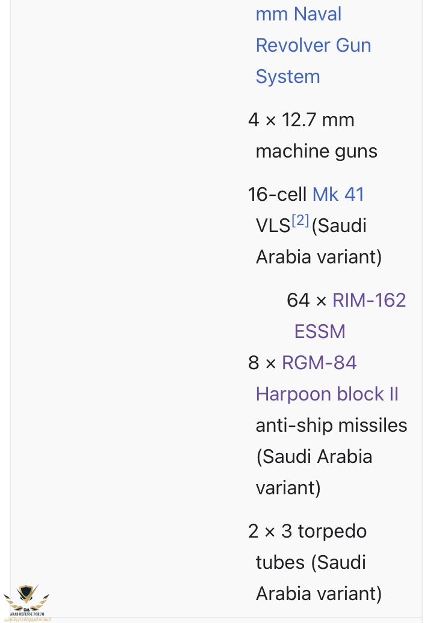
Task: Open citation reference [2] superscript
Action: tap(300, 221)
